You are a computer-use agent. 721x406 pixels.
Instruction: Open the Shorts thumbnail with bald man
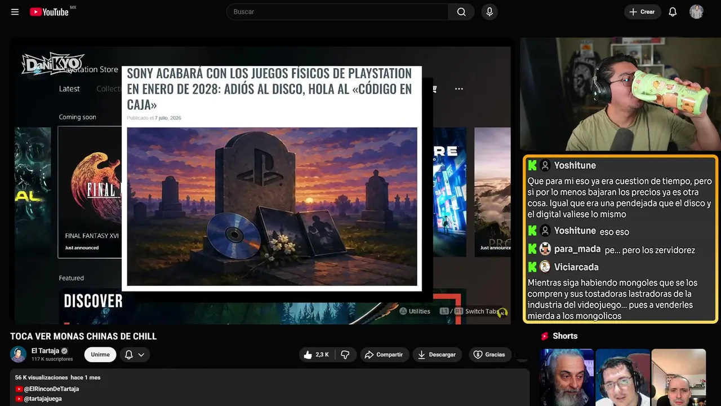point(678,377)
